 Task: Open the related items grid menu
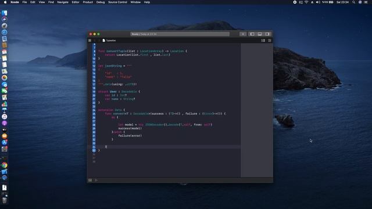[90, 41]
